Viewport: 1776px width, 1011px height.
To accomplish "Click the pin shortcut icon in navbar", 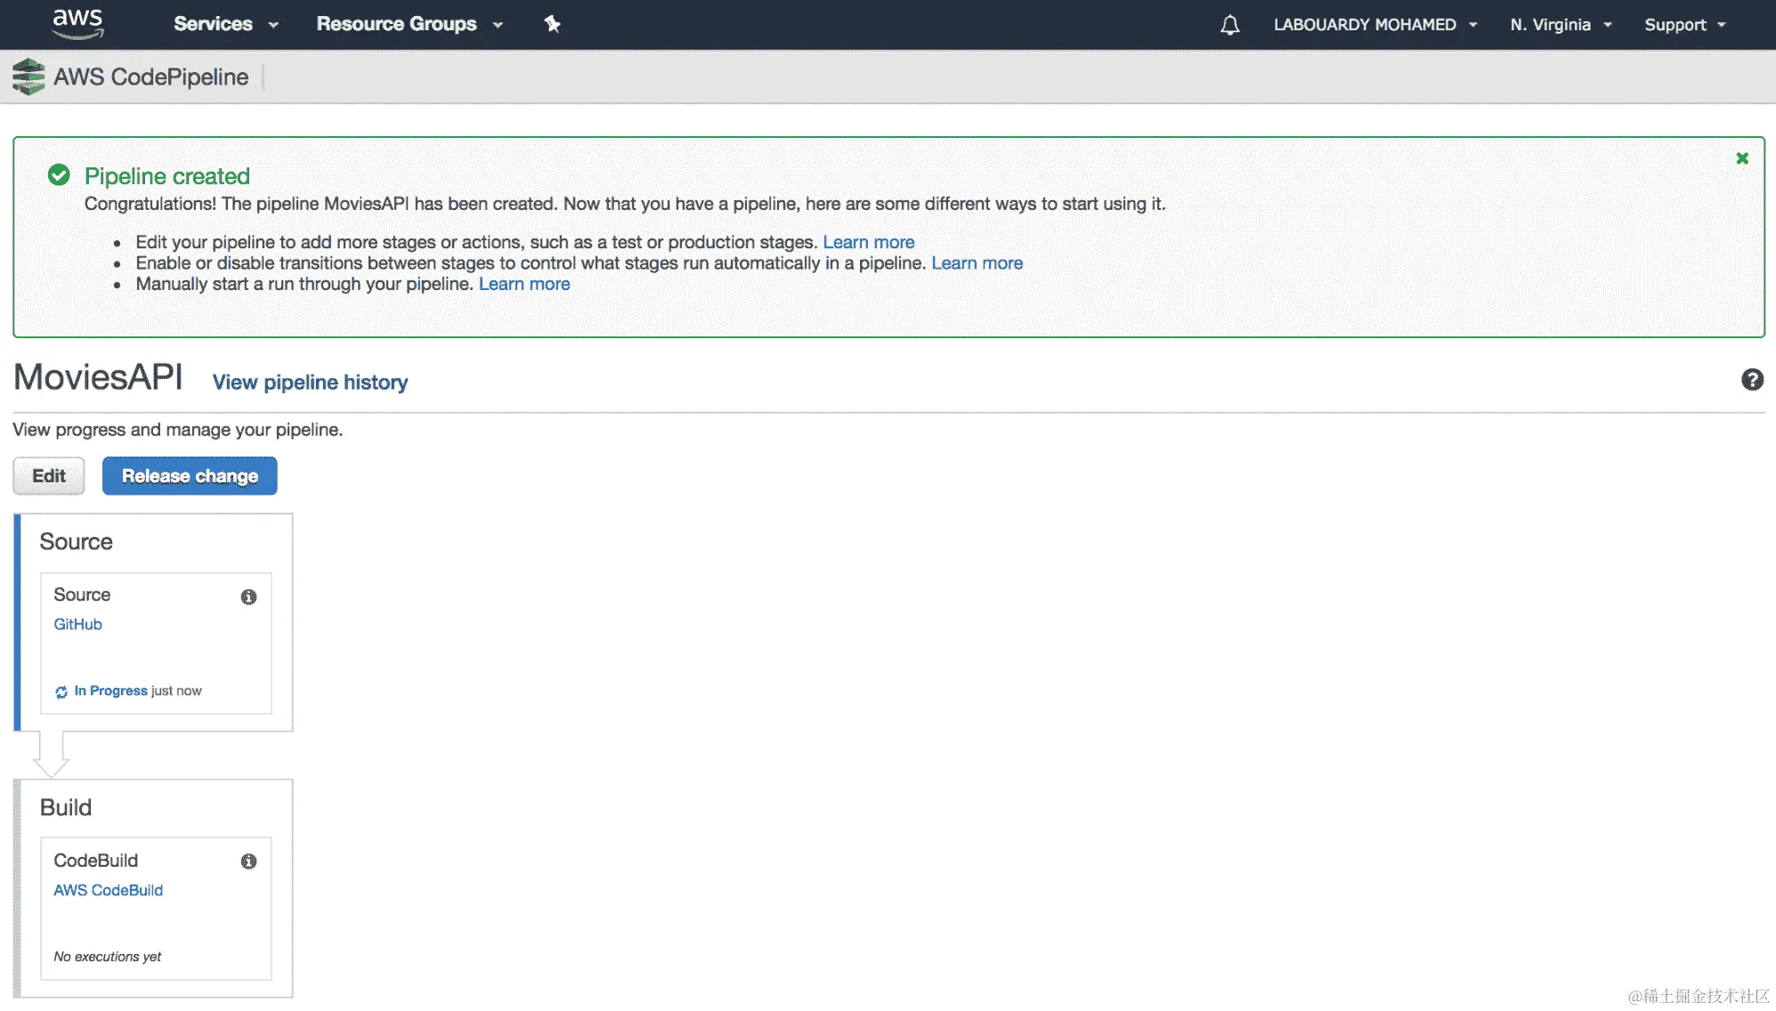I will [x=552, y=24].
